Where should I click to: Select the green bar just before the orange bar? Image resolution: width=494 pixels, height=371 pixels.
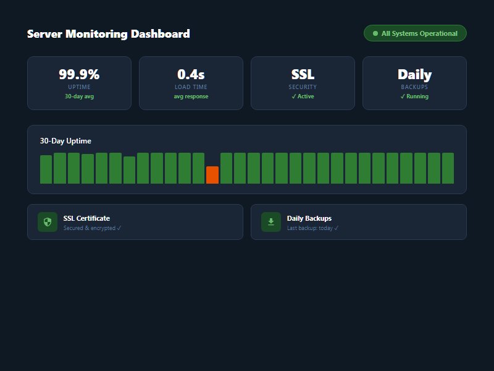click(x=198, y=168)
